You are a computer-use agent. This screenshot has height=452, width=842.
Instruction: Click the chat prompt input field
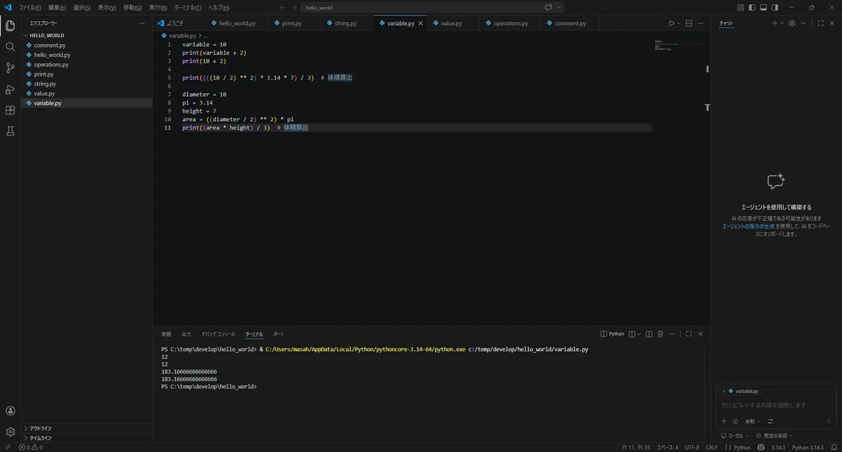pyautogui.click(x=775, y=405)
